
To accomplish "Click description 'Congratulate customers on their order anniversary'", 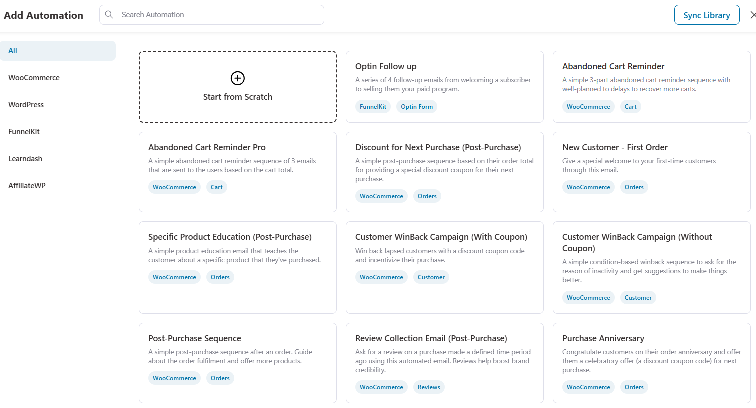I will pos(652,361).
